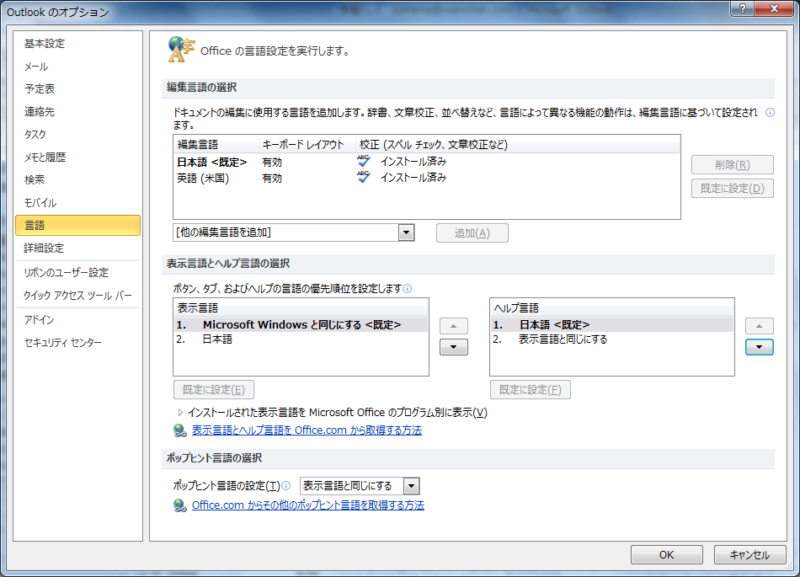Open the タスク category

tap(77, 135)
